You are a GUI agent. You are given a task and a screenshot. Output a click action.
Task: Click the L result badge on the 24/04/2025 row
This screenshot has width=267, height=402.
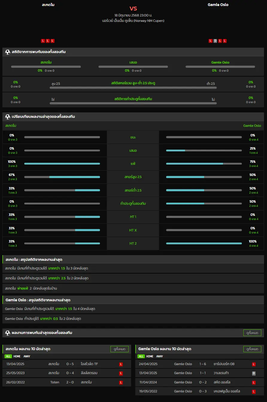[254, 364]
